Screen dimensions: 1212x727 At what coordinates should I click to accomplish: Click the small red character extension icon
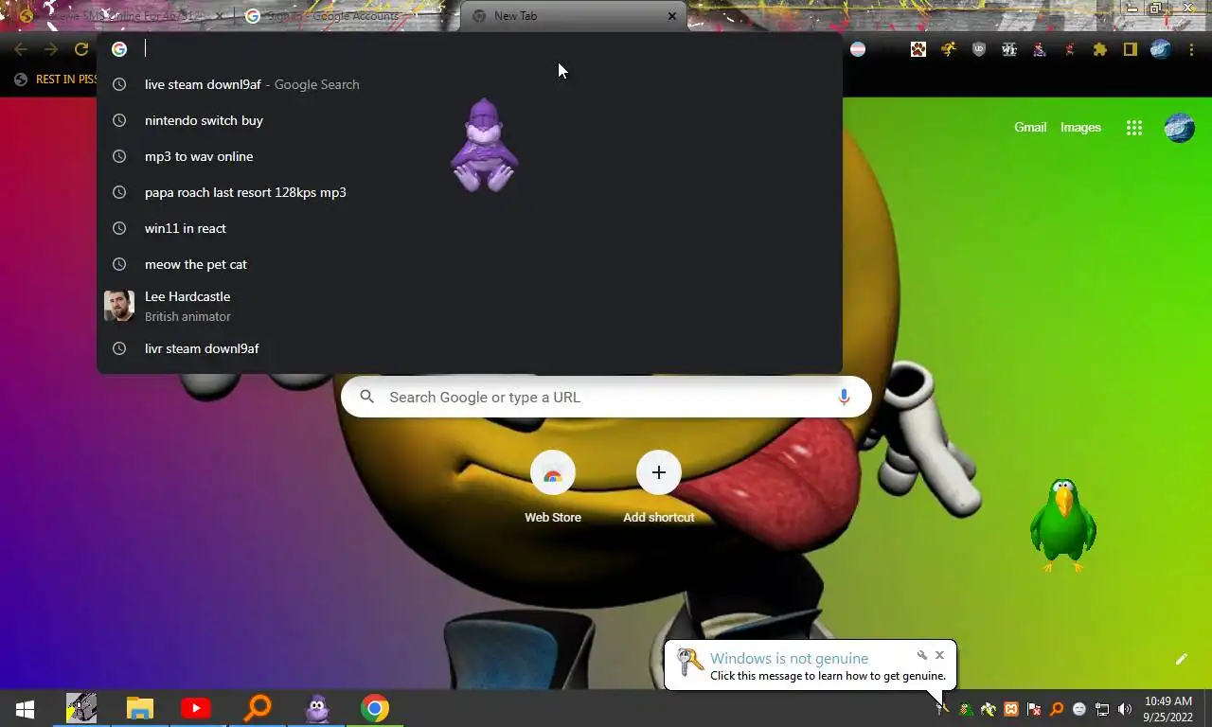click(1070, 49)
